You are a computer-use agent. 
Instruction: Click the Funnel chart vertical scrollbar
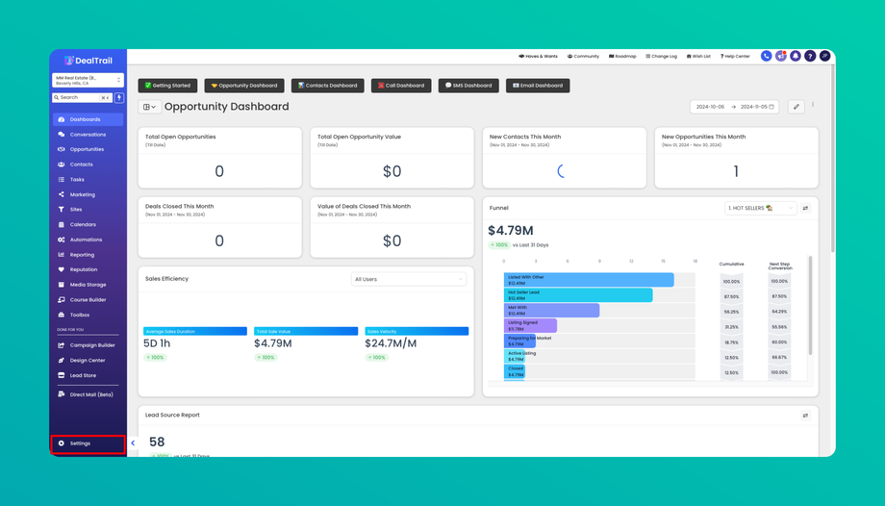tap(811, 306)
